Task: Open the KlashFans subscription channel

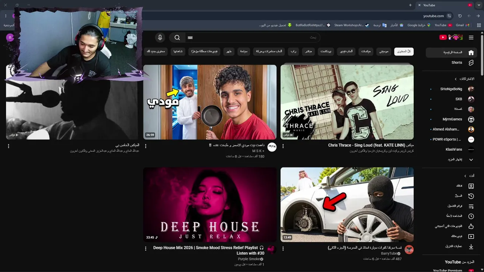Action: (x=451, y=150)
